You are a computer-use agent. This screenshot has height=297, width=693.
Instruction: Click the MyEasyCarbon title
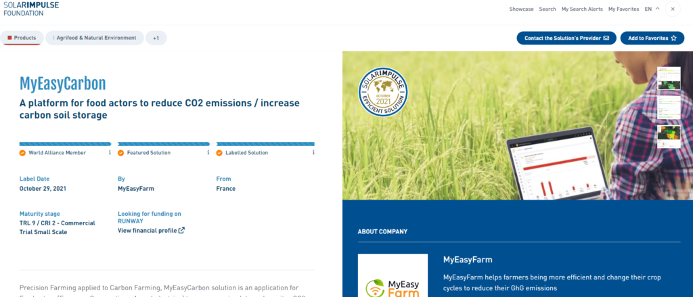(63, 83)
